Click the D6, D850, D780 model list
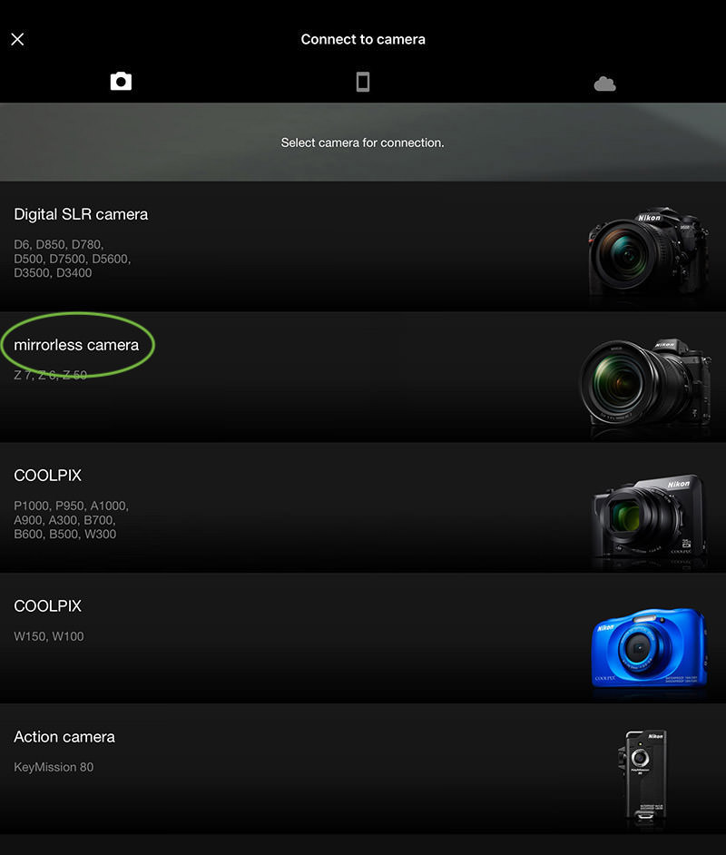Viewport: 726px width, 855px height. click(73, 259)
